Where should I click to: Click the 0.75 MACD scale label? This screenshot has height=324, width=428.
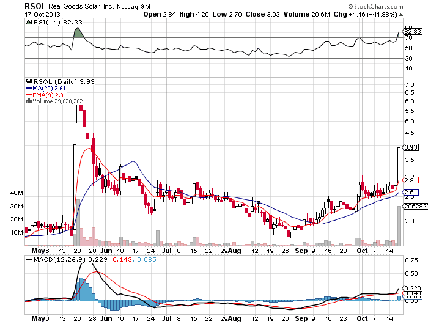(x=411, y=260)
